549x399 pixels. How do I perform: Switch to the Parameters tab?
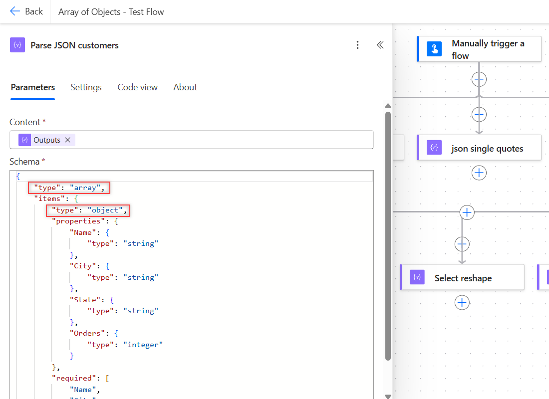(x=32, y=87)
